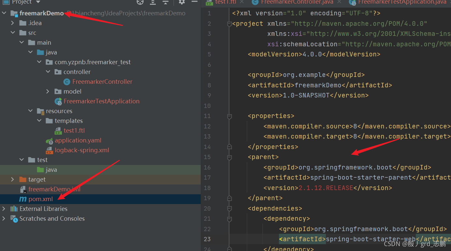Collapse the resources folder

click(30, 111)
